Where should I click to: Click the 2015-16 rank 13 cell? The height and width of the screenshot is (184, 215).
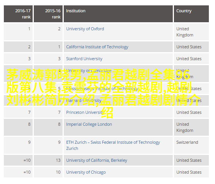tap(48, 160)
